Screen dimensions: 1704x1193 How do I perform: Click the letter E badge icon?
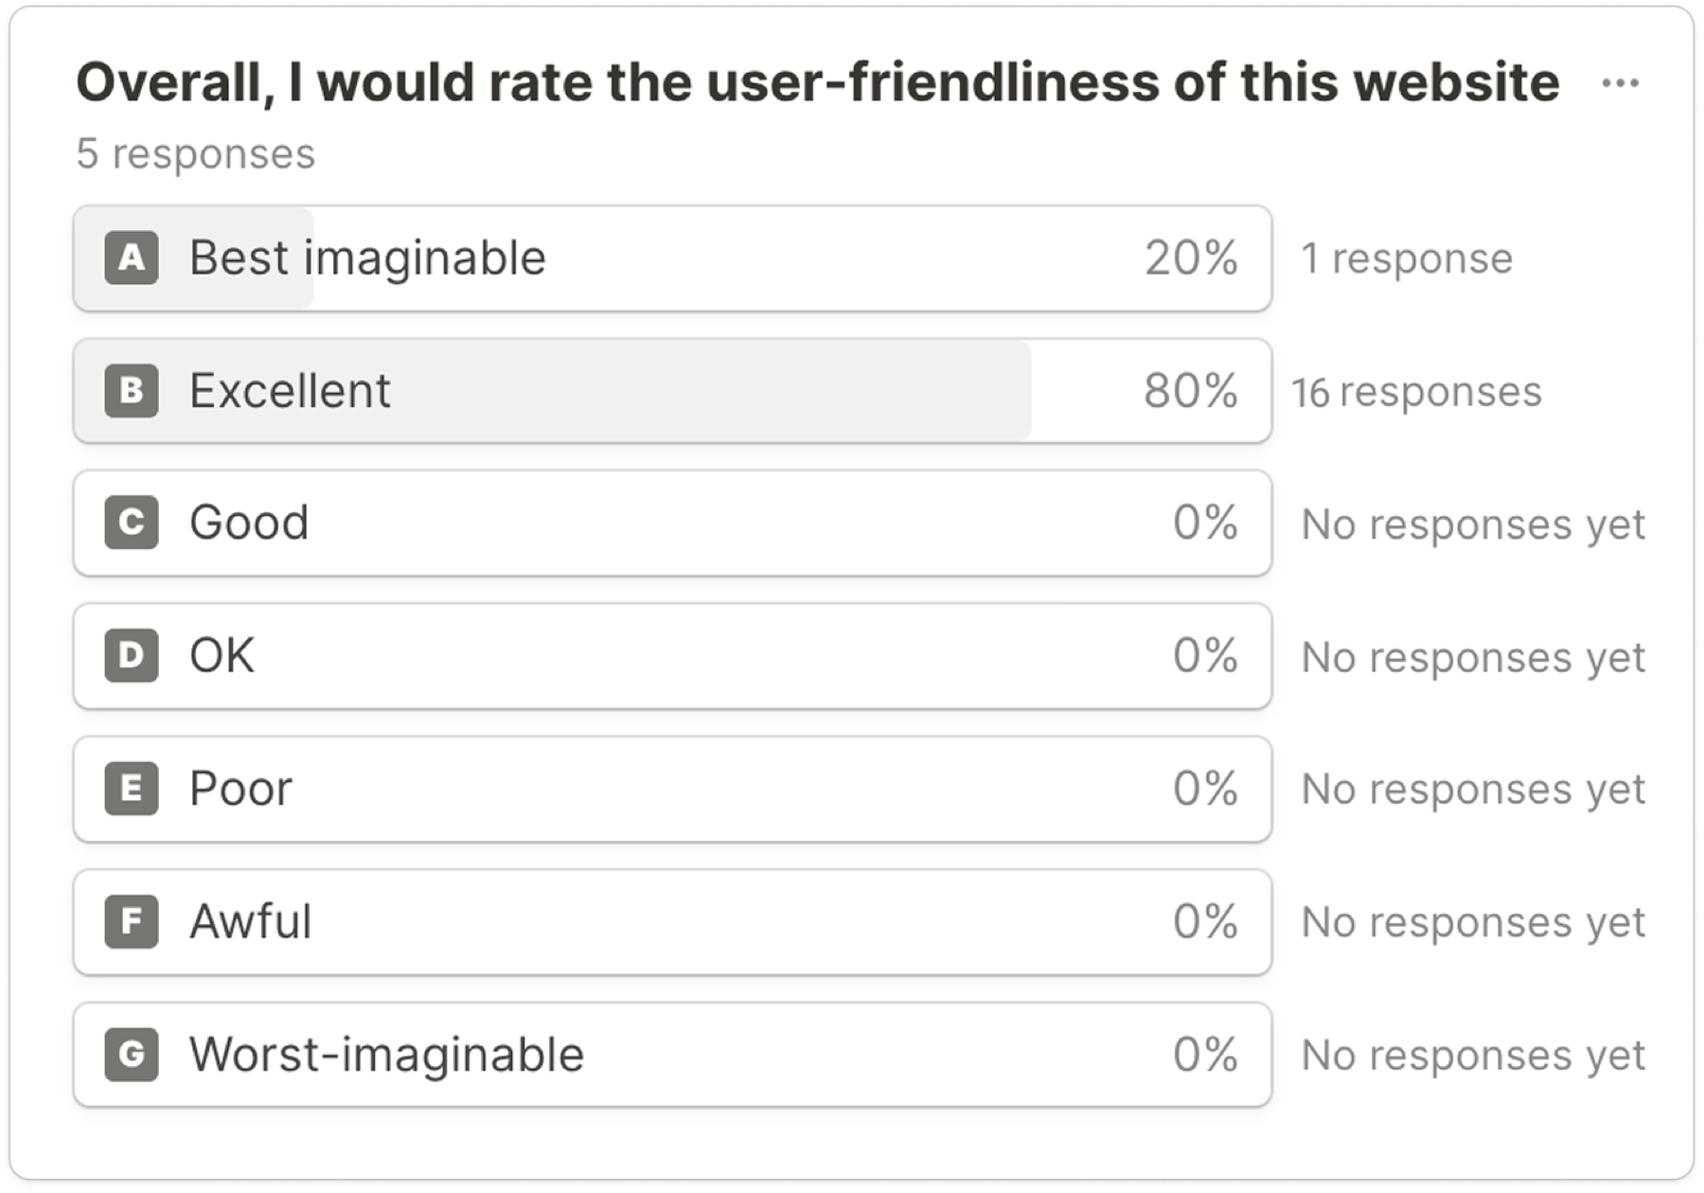pos(132,789)
